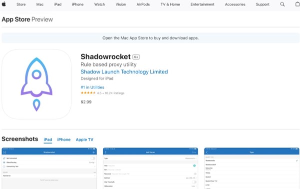Click the Screenshots section heading
This screenshot has height=189, width=300.
(x=20, y=139)
